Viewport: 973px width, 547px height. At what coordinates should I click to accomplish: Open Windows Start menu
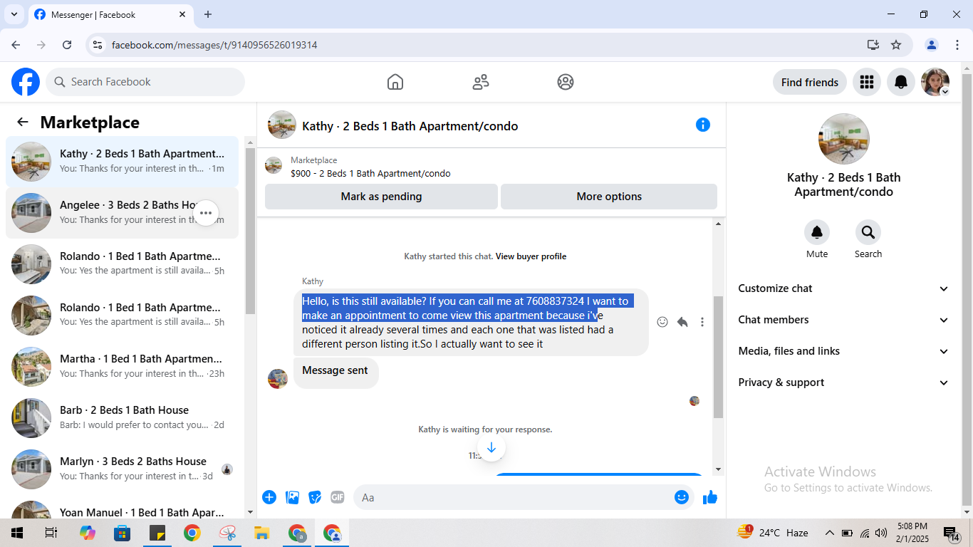click(16, 533)
